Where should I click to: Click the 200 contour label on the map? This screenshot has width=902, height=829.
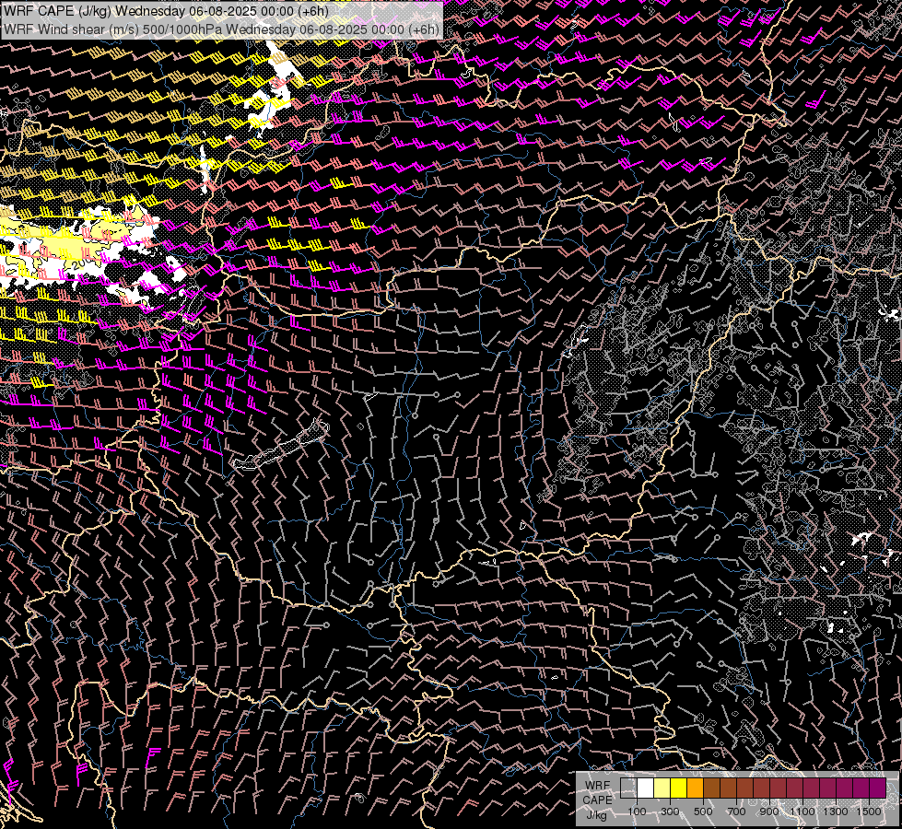tap(83, 263)
